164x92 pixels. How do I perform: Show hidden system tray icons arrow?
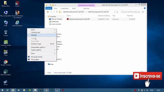tap(132, 90)
